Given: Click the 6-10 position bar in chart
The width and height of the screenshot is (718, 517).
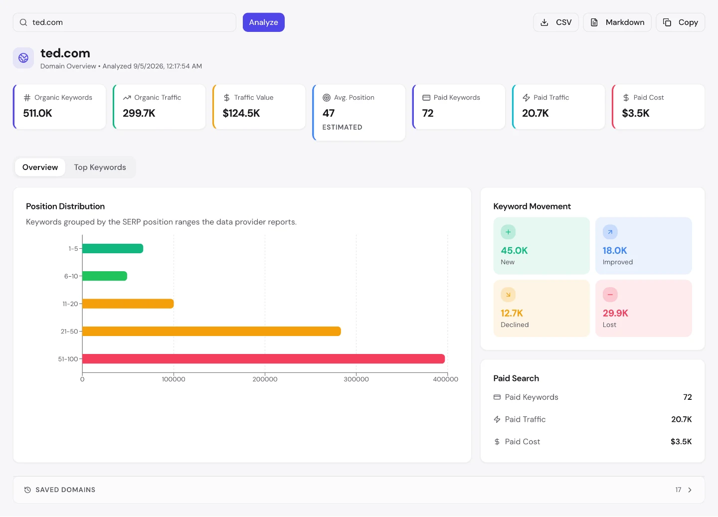Looking at the screenshot, I should click(105, 276).
